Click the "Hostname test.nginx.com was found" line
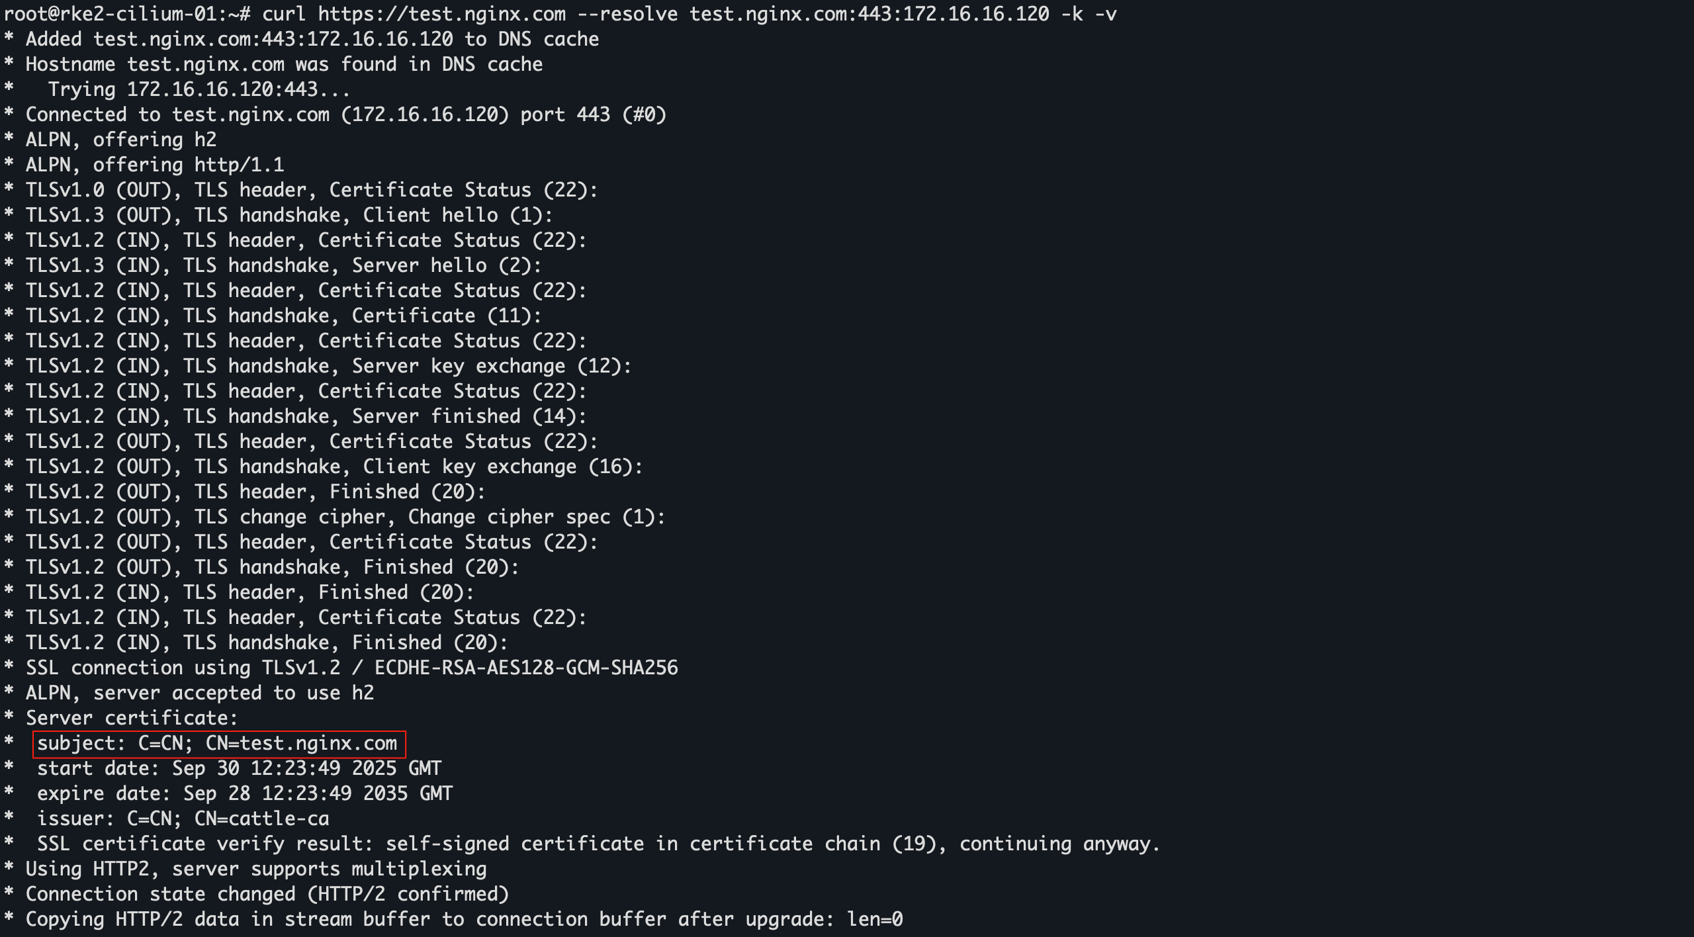 click(284, 65)
